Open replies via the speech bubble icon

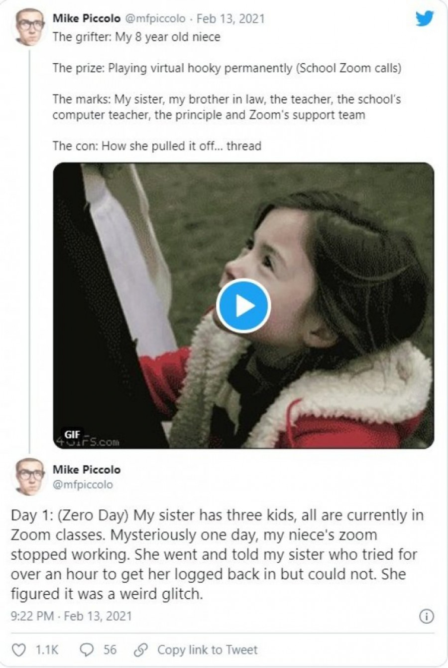[x=87, y=650]
